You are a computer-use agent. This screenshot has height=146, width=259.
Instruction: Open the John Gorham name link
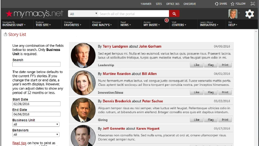pyautogui.click(x=150, y=46)
